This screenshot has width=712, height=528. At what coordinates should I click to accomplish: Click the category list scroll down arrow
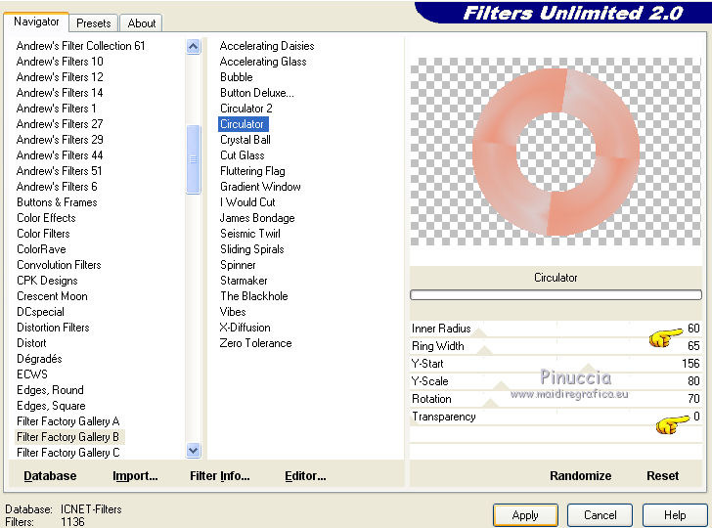click(193, 451)
